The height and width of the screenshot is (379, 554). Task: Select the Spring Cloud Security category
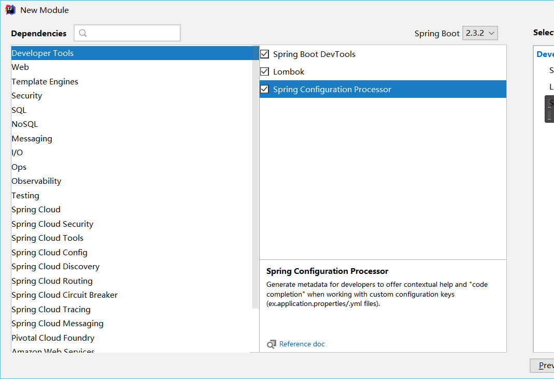[x=132, y=224]
